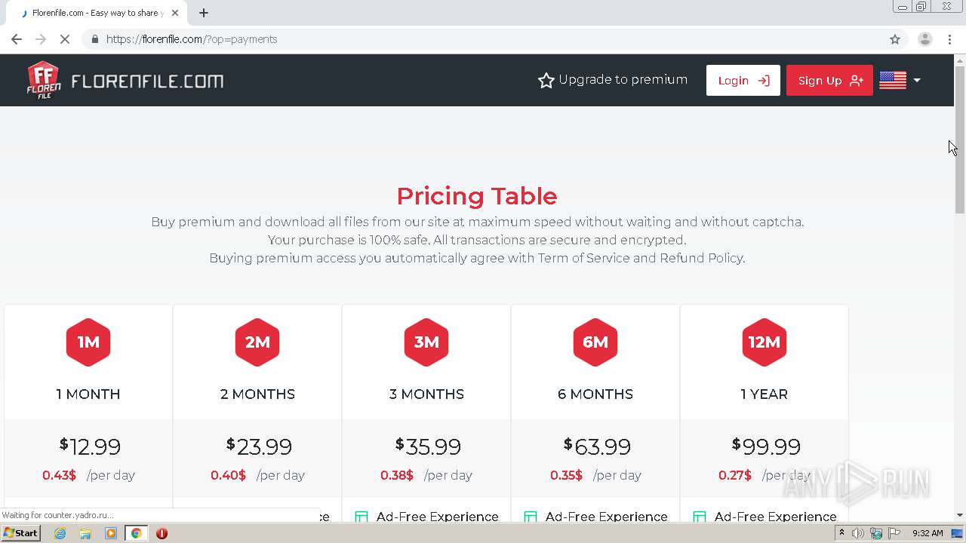Show hidden system tray icons
This screenshot has height=543, width=966.
coord(841,533)
